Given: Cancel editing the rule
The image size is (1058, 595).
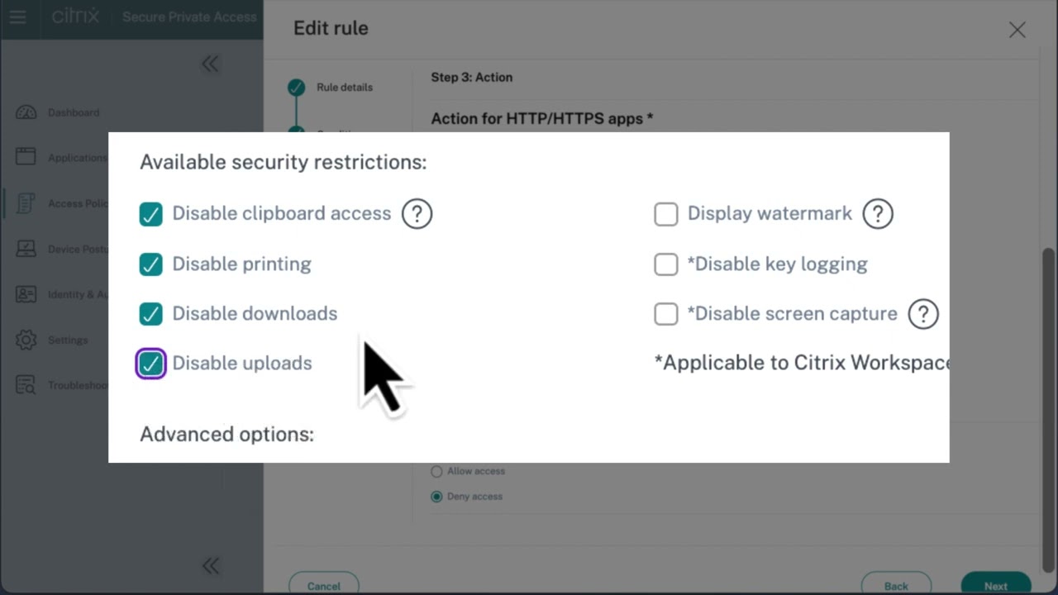Looking at the screenshot, I should click(323, 586).
